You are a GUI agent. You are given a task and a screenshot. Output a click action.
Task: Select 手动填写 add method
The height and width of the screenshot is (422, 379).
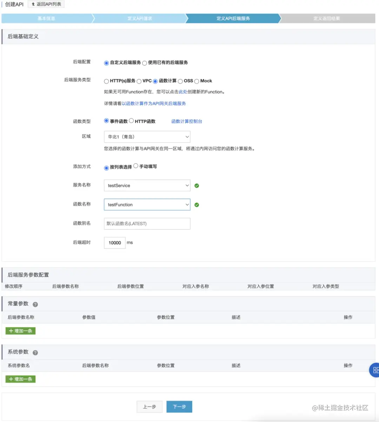(x=136, y=166)
